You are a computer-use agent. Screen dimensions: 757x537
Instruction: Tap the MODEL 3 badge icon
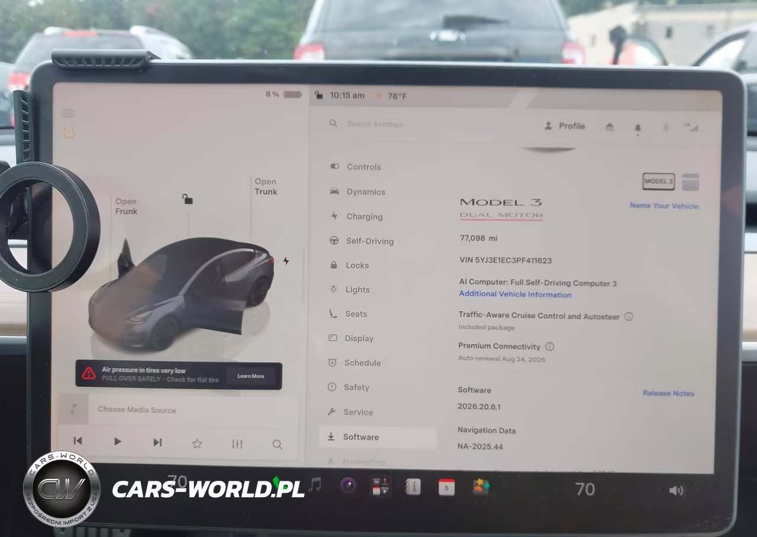point(658,182)
